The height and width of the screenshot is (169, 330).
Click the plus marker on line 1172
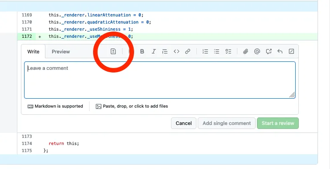(x=40, y=36)
